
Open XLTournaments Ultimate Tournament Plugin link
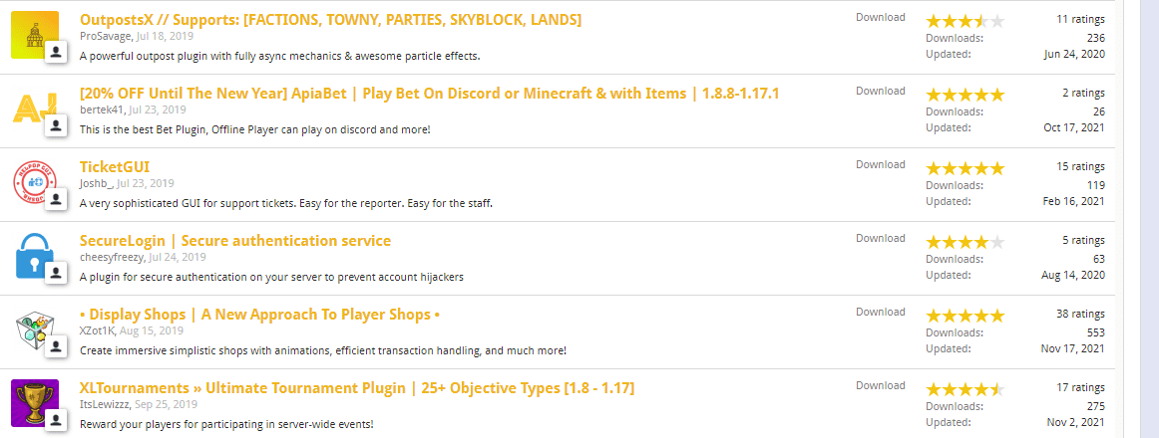coord(357,388)
